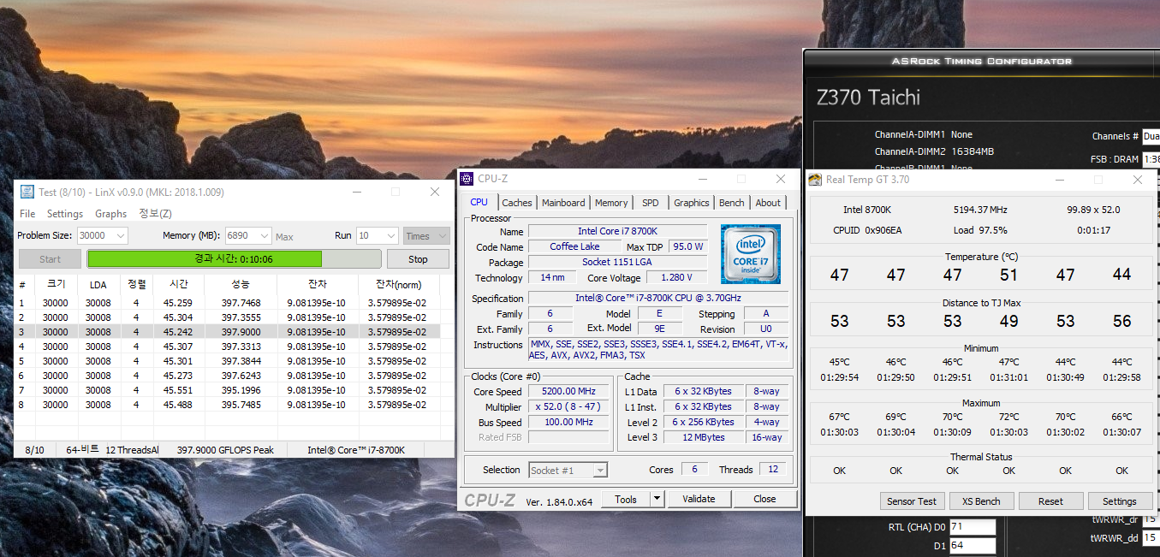Expand the Run count dropdown in LinX
The image size is (1160, 557).
pyautogui.click(x=390, y=236)
